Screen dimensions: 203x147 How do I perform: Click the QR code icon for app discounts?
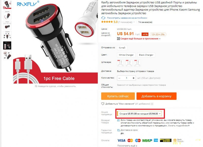point(118,39)
